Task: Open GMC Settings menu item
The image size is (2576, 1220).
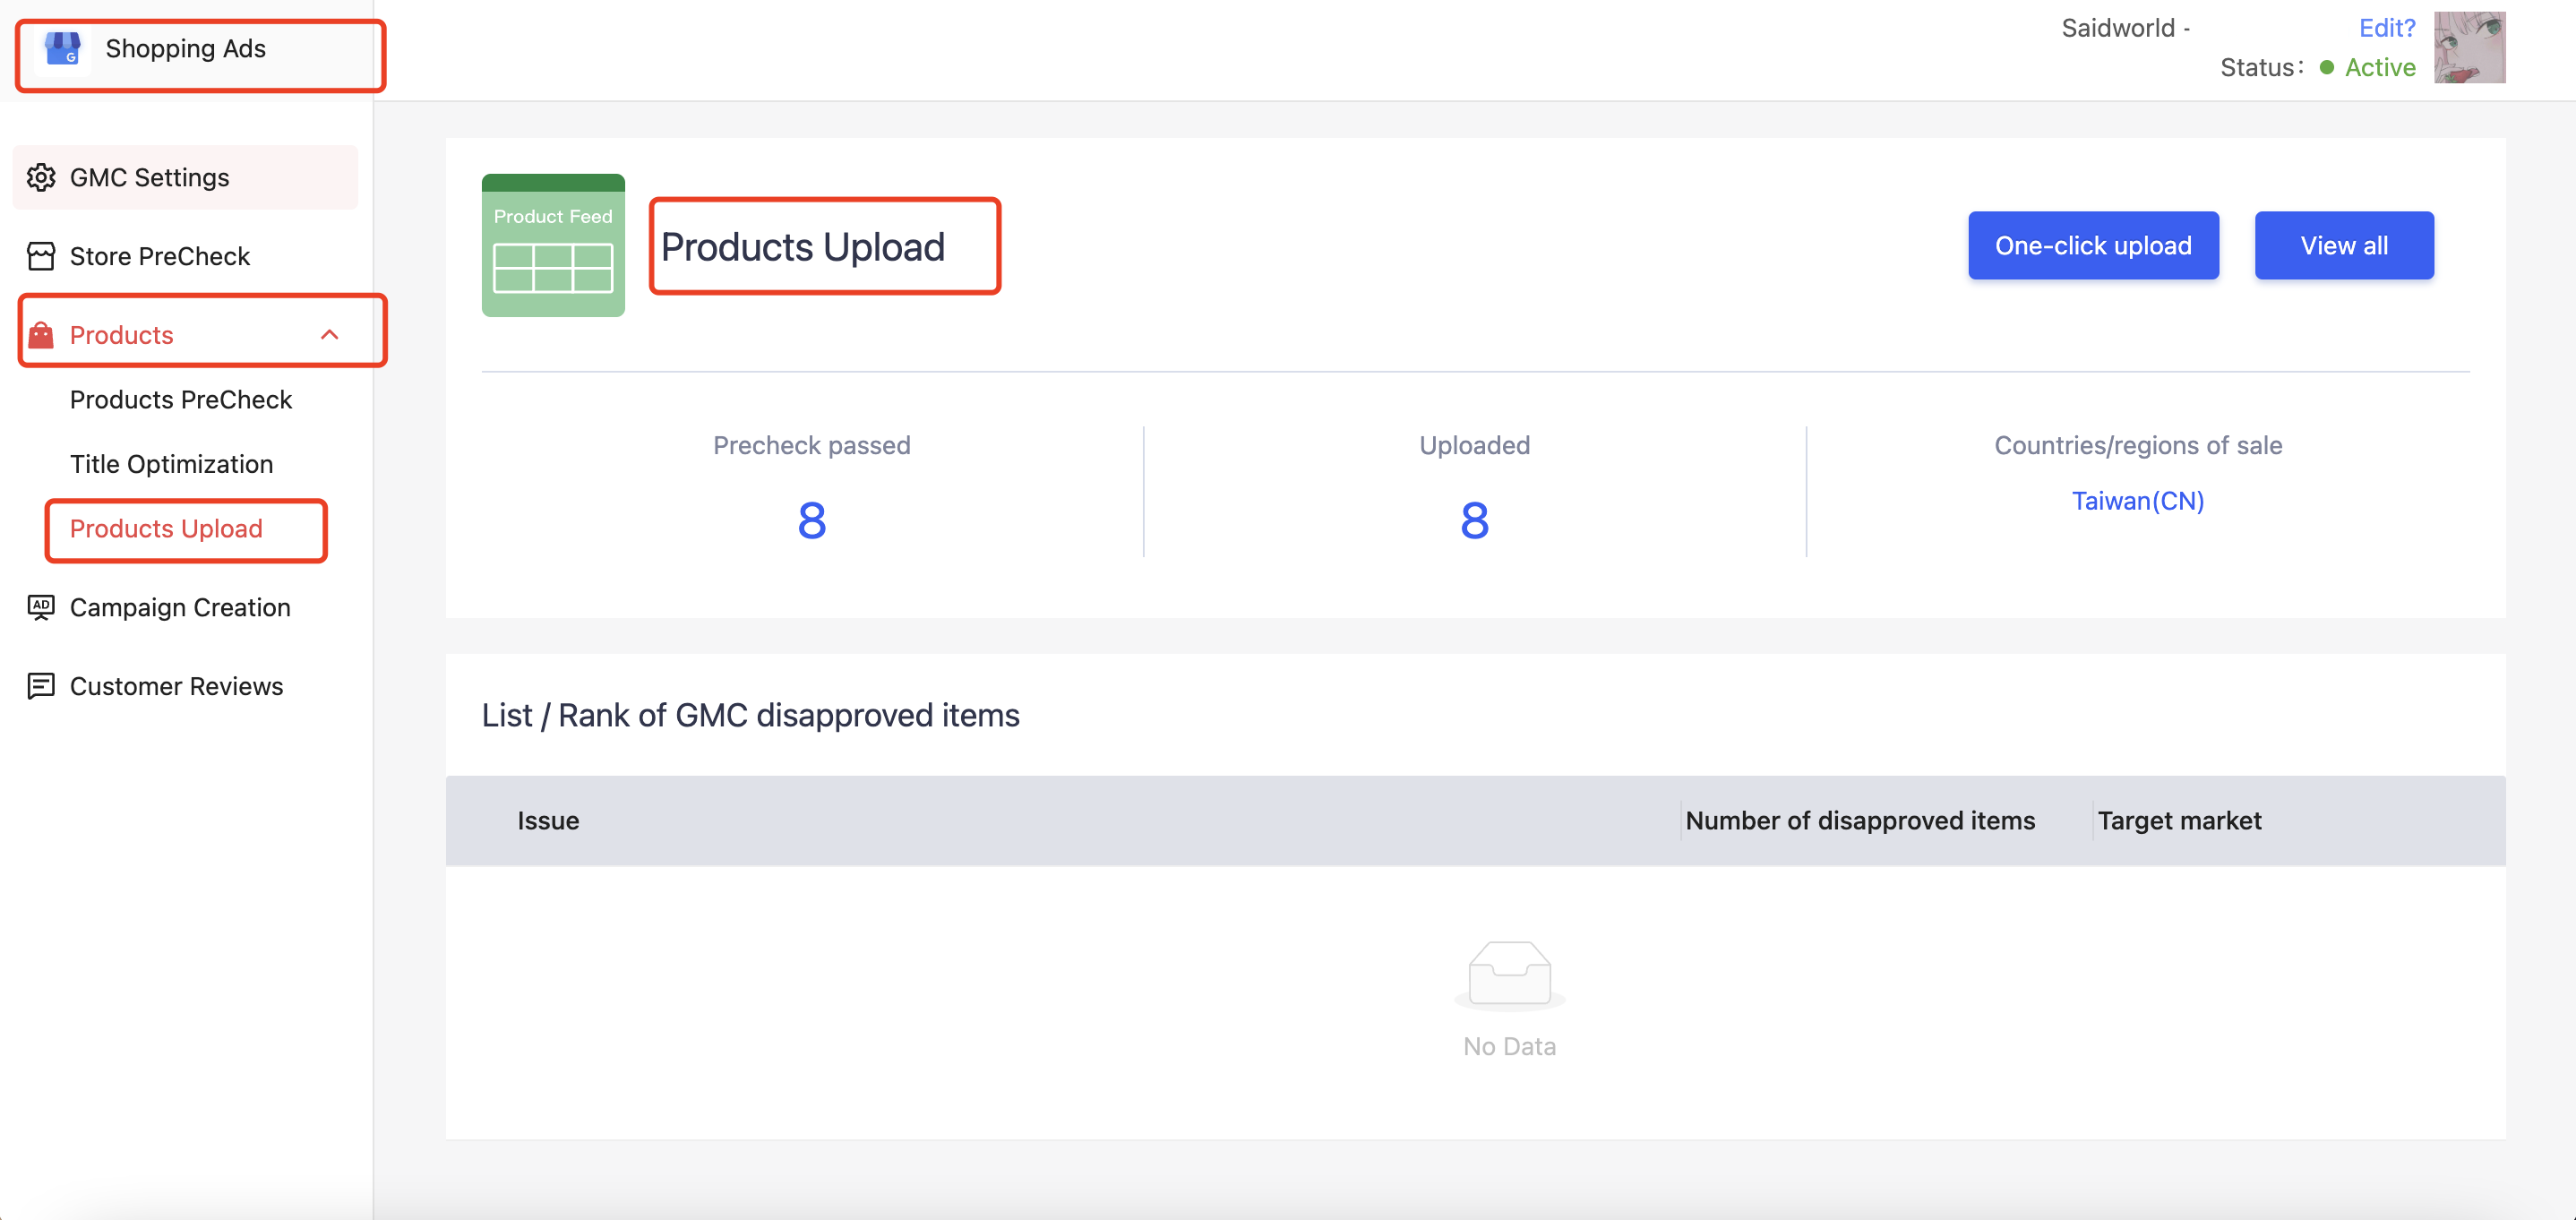Action: [x=185, y=177]
